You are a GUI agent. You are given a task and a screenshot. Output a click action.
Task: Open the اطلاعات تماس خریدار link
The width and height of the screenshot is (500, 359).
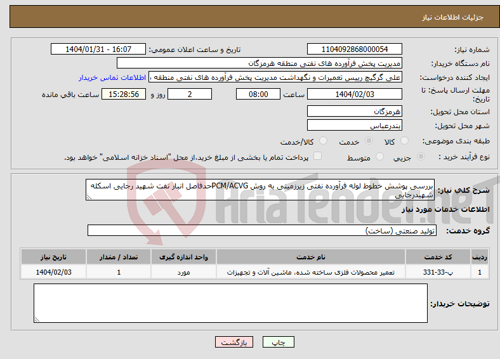(112, 77)
